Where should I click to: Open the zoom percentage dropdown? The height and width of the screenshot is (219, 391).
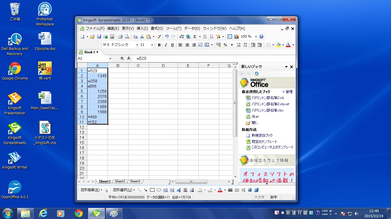[x=256, y=36]
